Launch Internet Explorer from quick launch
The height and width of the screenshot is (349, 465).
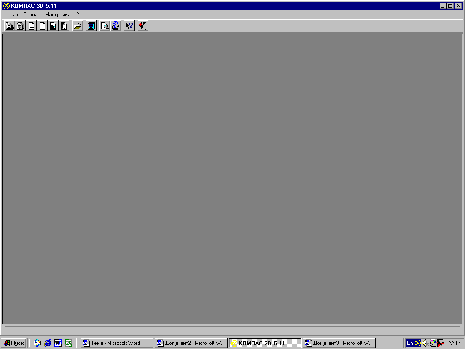click(47, 343)
